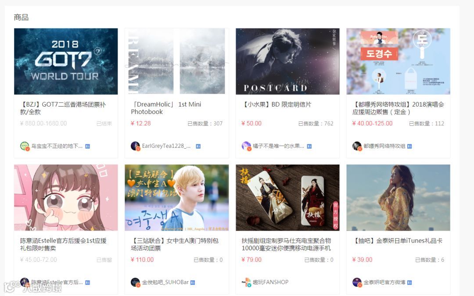Click greyed price ¥ 45.00-72.00
The image size is (474, 296).
pyautogui.click(x=38, y=260)
